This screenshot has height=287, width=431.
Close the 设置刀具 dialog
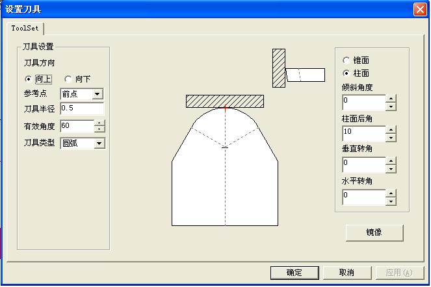420,10
